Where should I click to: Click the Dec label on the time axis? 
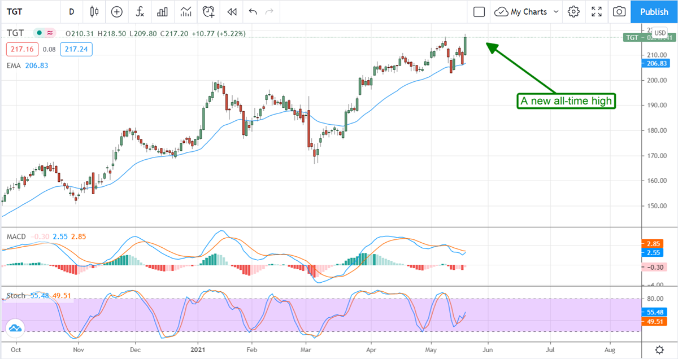[x=135, y=349]
